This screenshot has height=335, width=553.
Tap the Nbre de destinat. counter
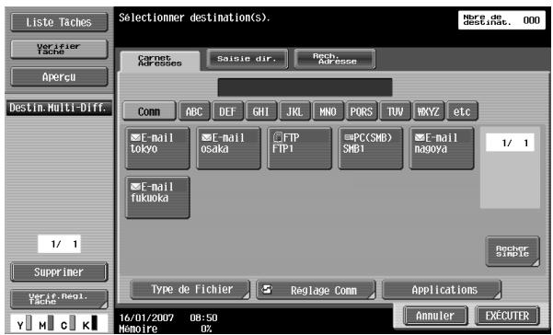[501, 20]
